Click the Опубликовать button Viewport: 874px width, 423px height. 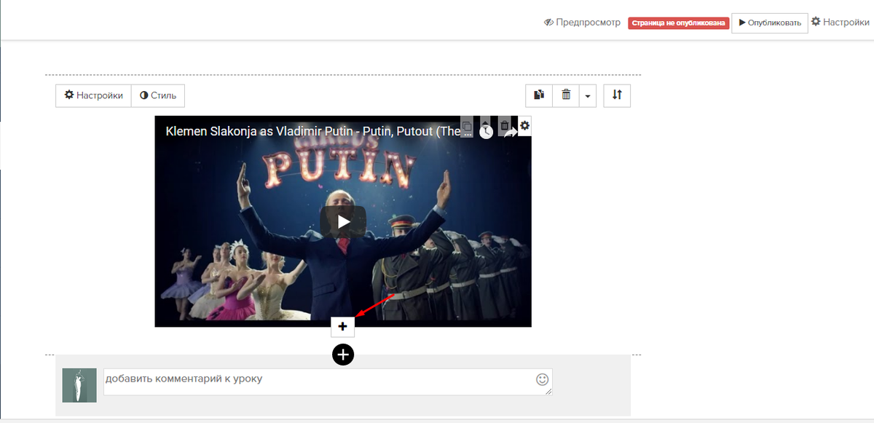pyautogui.click(x=770, y=23)
